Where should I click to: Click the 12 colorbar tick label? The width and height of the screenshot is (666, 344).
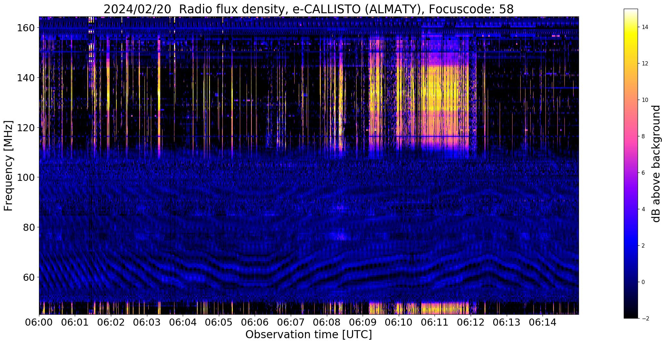point(645,64)
